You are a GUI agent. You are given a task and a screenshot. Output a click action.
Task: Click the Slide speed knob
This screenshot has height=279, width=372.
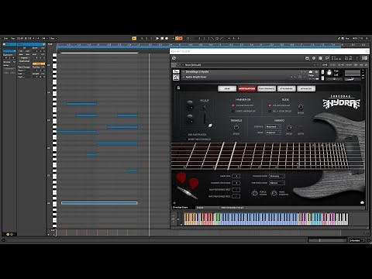pos(301,107)
